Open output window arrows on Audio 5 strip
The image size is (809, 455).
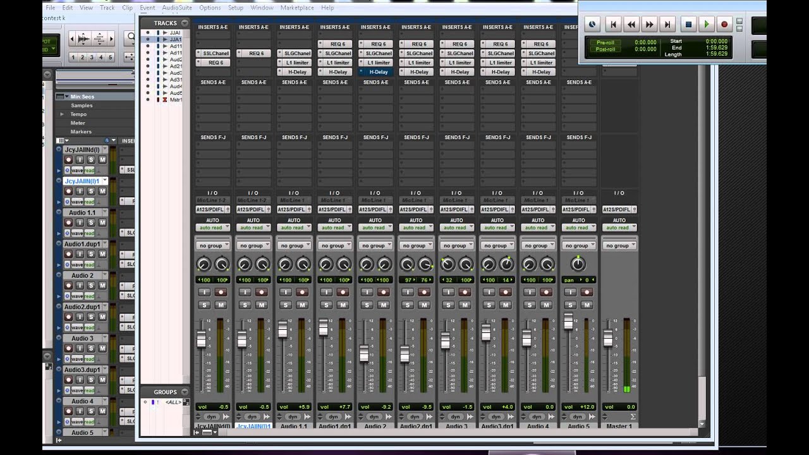click(x=592, y=416)
